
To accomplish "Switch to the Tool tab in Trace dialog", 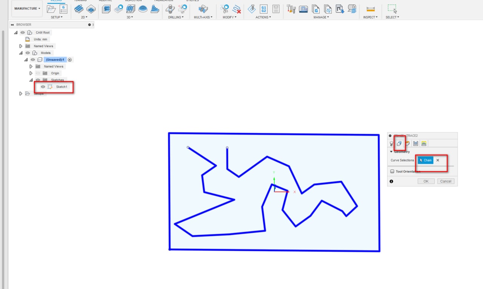I will pyautogui.click(x=392, y=143).
